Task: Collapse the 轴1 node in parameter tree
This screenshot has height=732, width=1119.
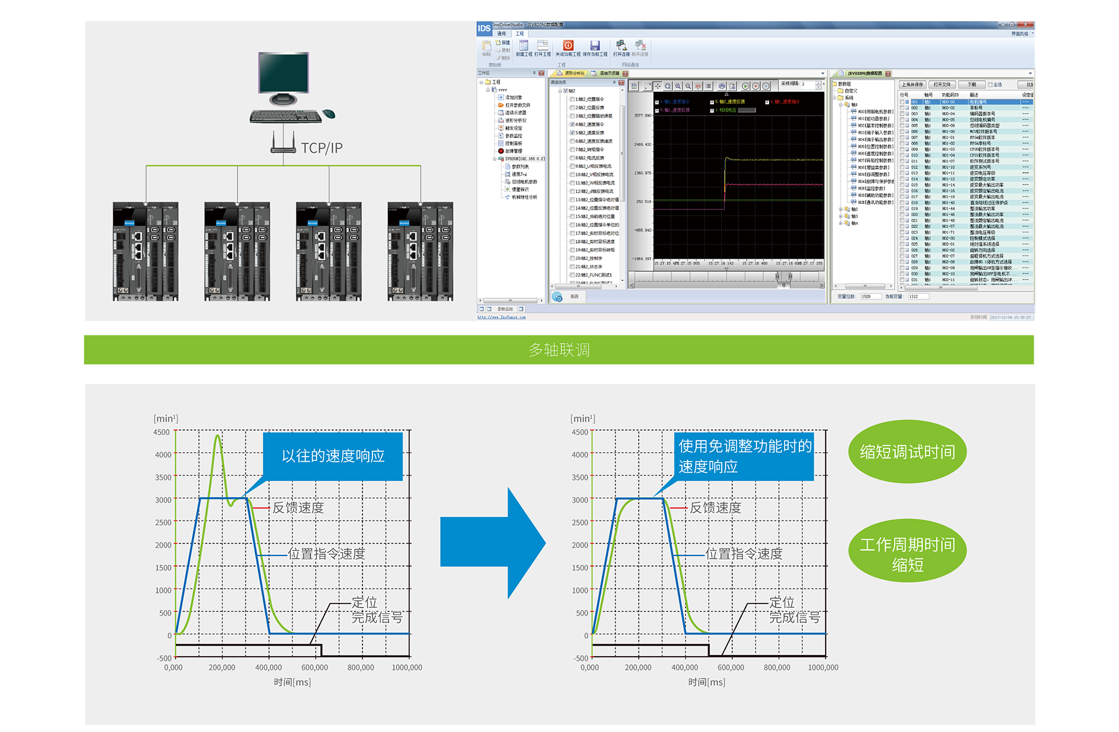Action: pos(841,104)
